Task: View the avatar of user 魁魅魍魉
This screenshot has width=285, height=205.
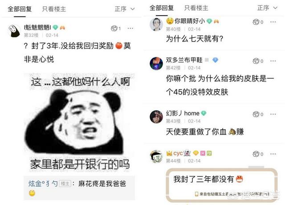Action: (14, 31)
